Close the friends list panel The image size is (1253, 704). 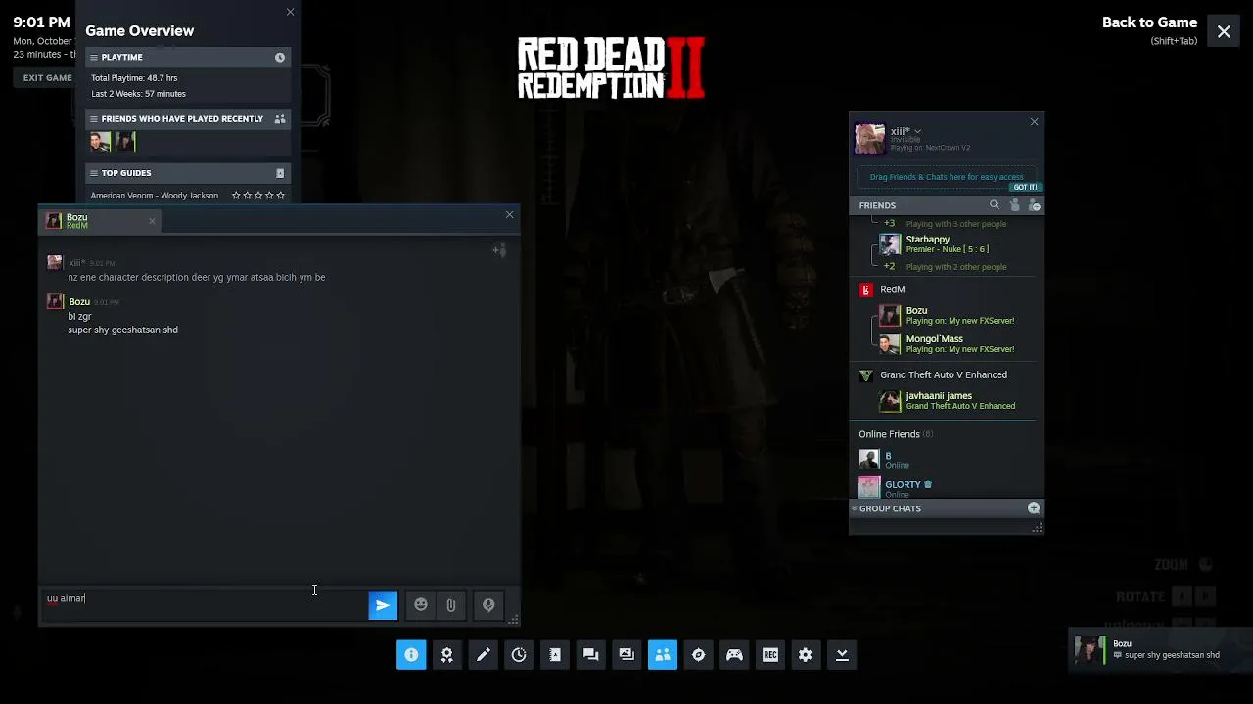1034,122
